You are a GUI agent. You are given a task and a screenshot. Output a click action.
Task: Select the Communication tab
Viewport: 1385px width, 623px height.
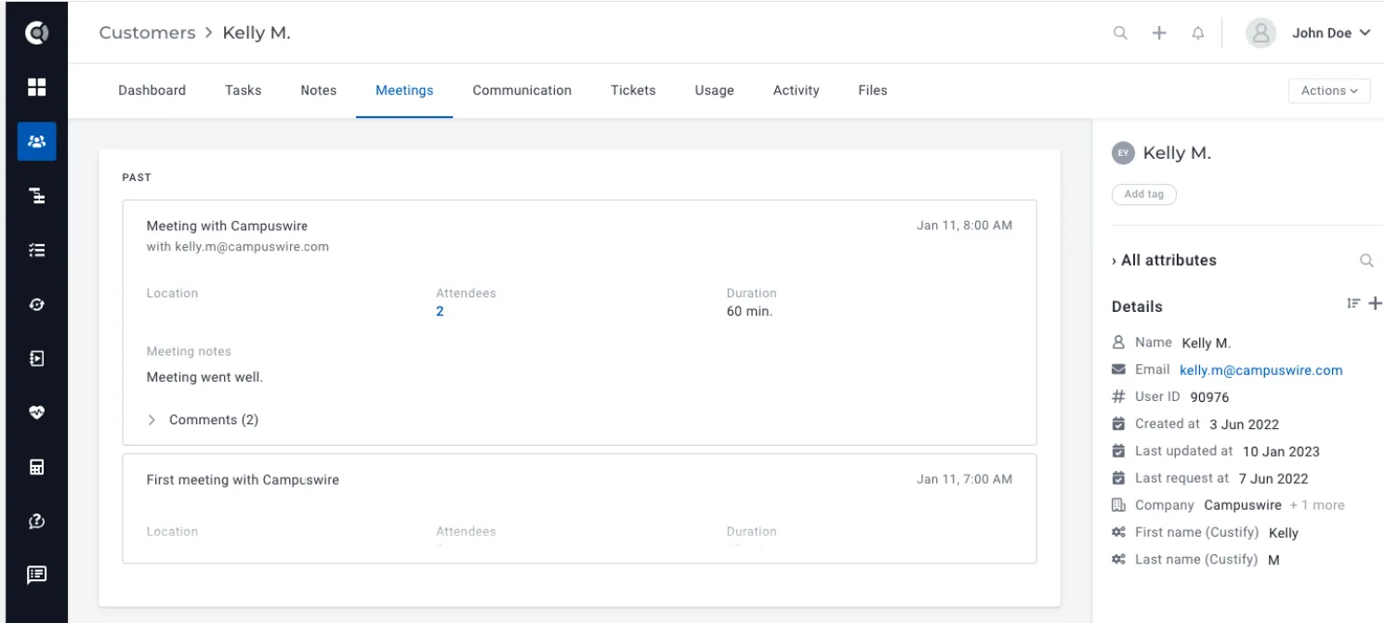pos(521,90)
